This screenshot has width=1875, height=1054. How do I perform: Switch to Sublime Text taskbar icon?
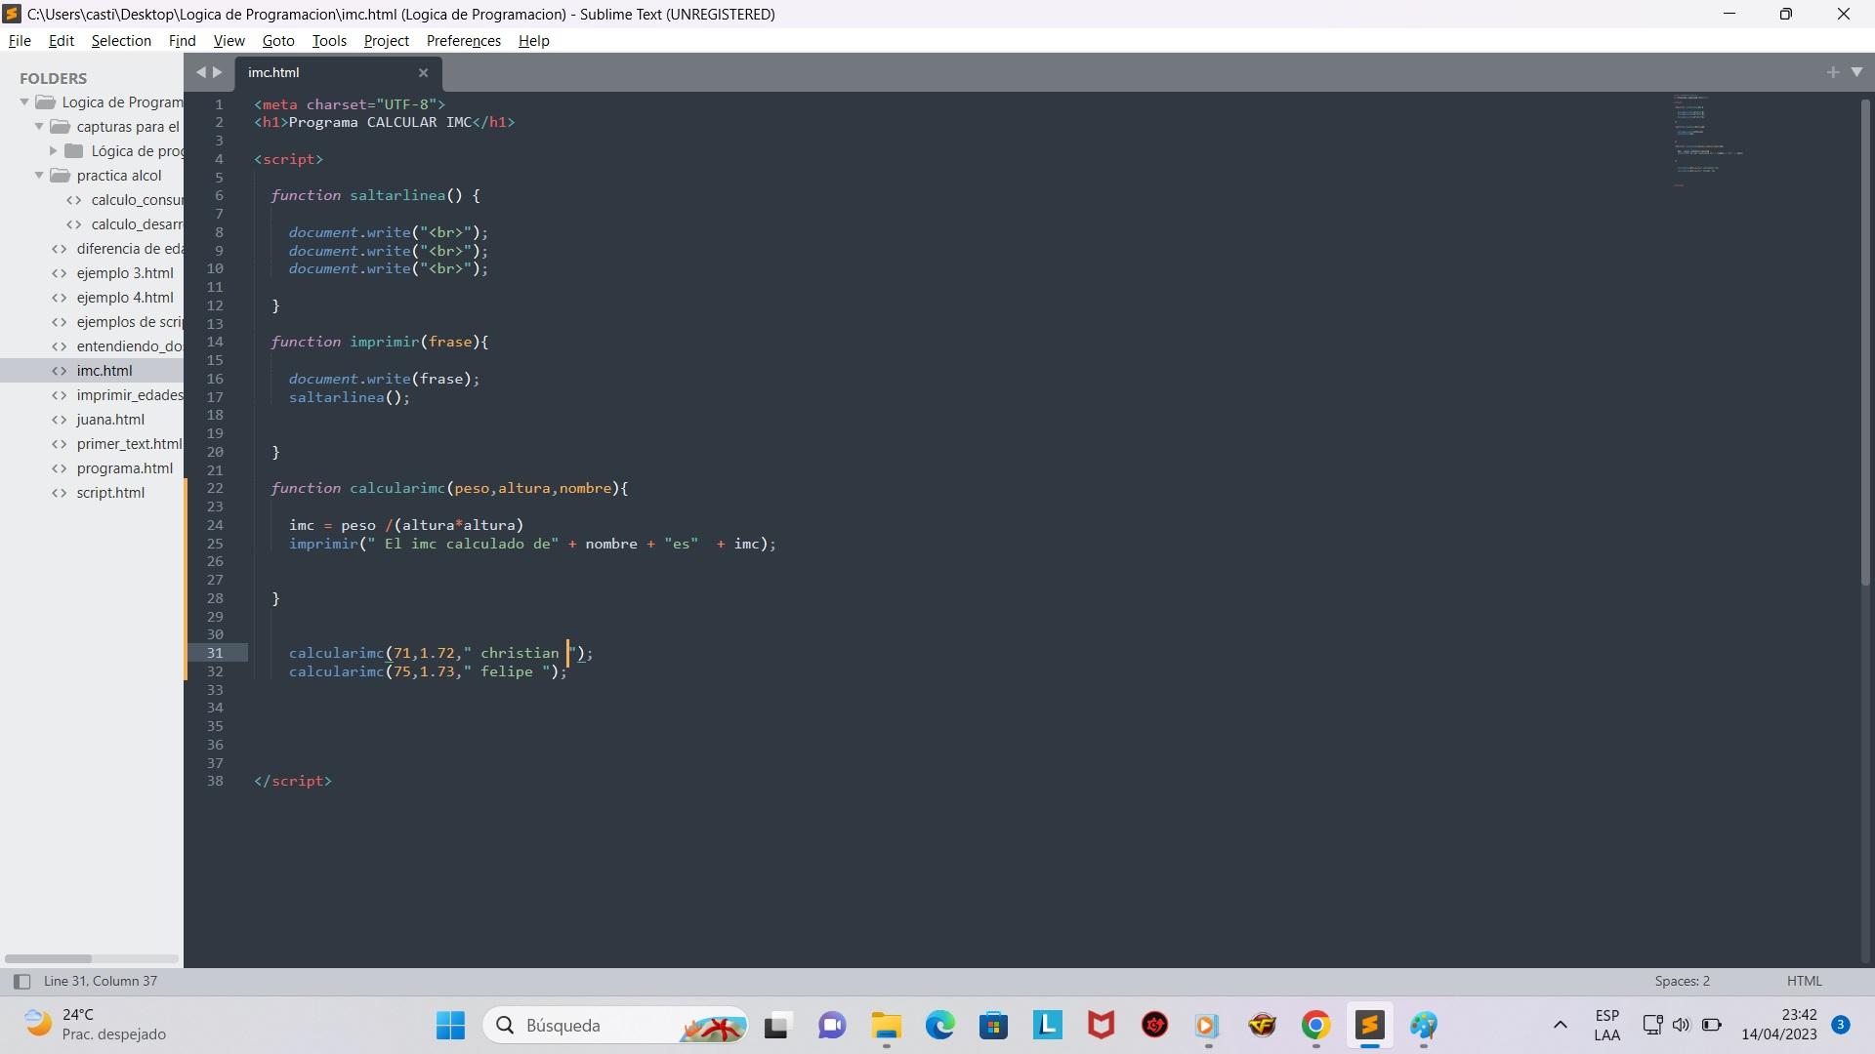pyautogui.click(x=1370, y=1026)
